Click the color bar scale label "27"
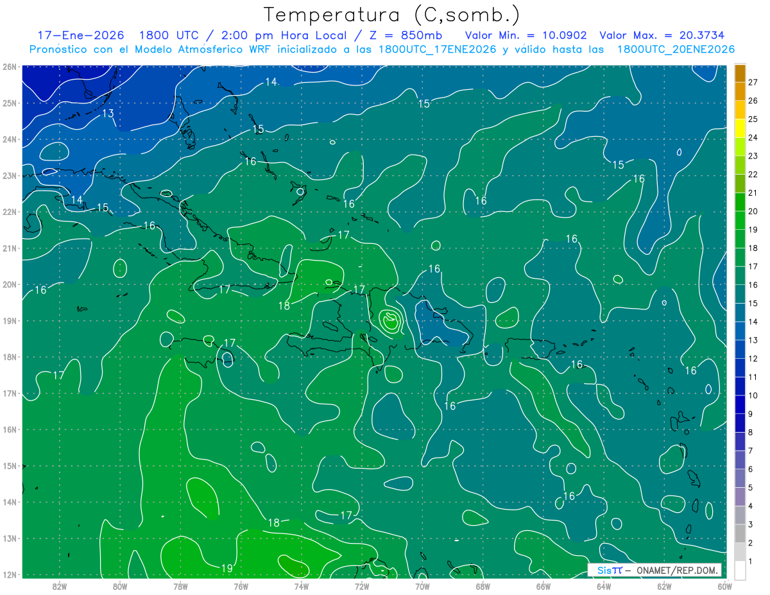 tap(753, 82)
